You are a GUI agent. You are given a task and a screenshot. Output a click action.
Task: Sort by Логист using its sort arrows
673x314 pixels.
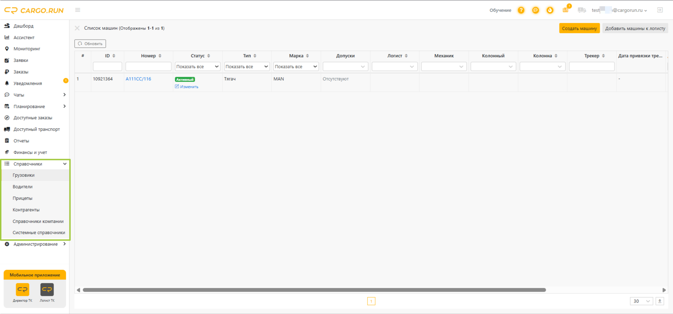[406, 56]
